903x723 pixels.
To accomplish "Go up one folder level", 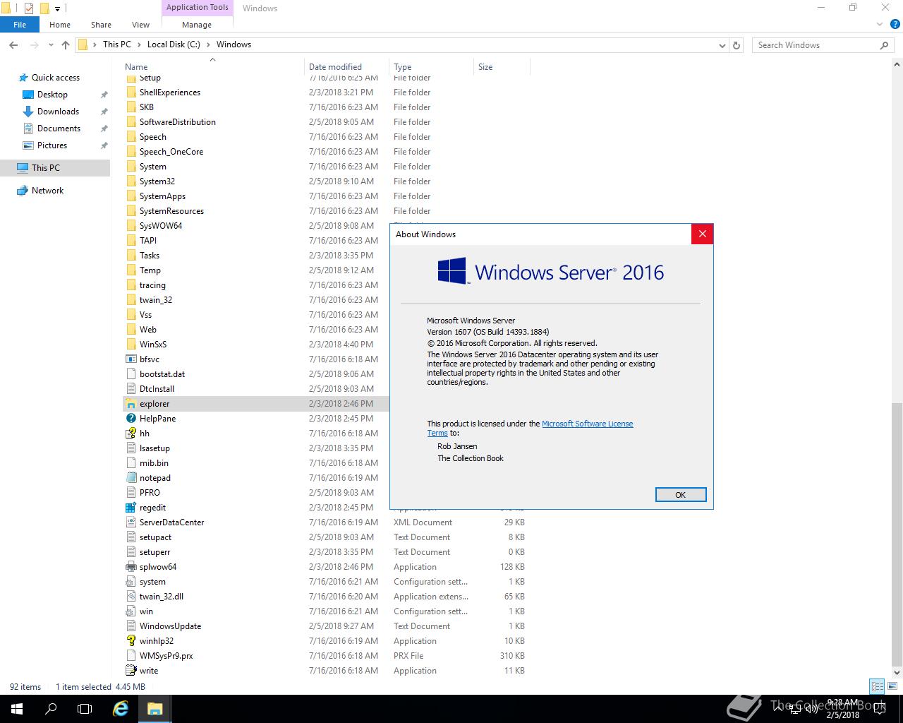I will click(x=66, y=44).
